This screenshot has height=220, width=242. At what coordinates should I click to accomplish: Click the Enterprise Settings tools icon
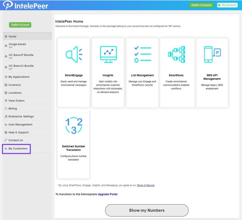[6, 116]
